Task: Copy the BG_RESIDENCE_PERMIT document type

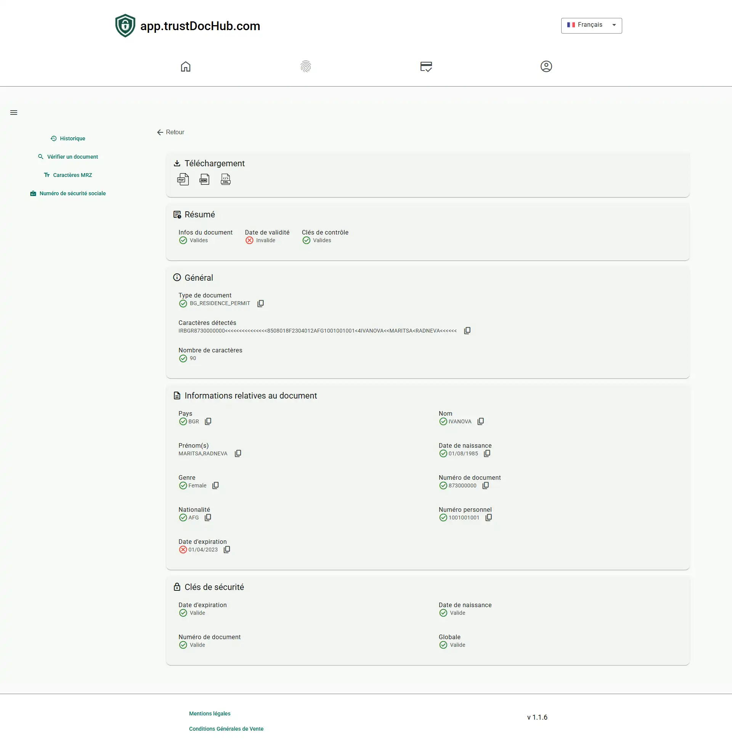Action: point(261,303)
